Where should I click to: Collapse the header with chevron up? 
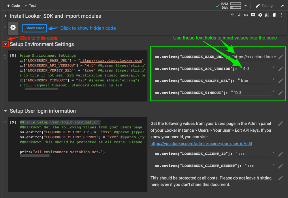pos(283,6)
